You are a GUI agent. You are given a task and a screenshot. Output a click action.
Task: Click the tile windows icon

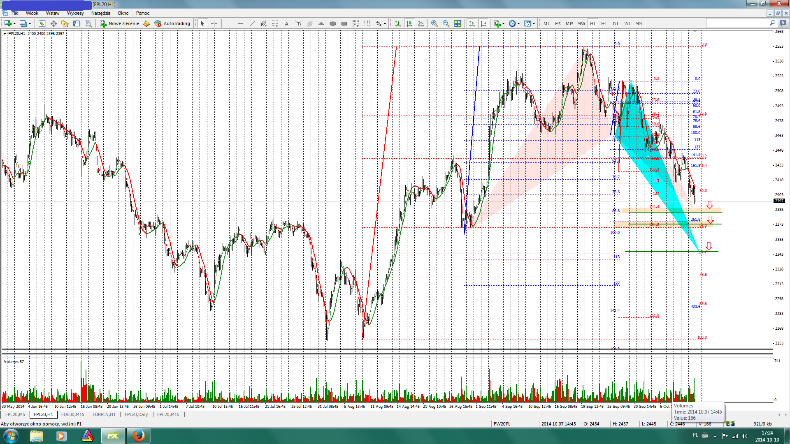pyautogui.click(x=457, y=23)
